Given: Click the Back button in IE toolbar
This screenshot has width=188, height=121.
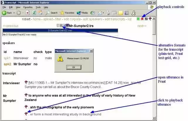Looking at the screenshot, I should click(x=7, y=13).
